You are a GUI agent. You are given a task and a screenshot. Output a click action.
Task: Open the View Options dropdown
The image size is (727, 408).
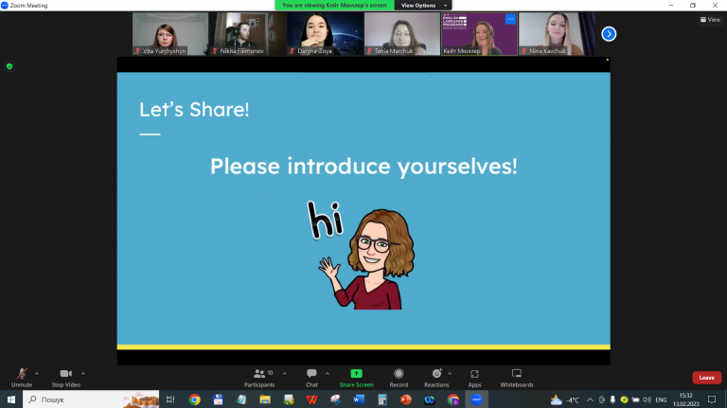pos(423,5)
